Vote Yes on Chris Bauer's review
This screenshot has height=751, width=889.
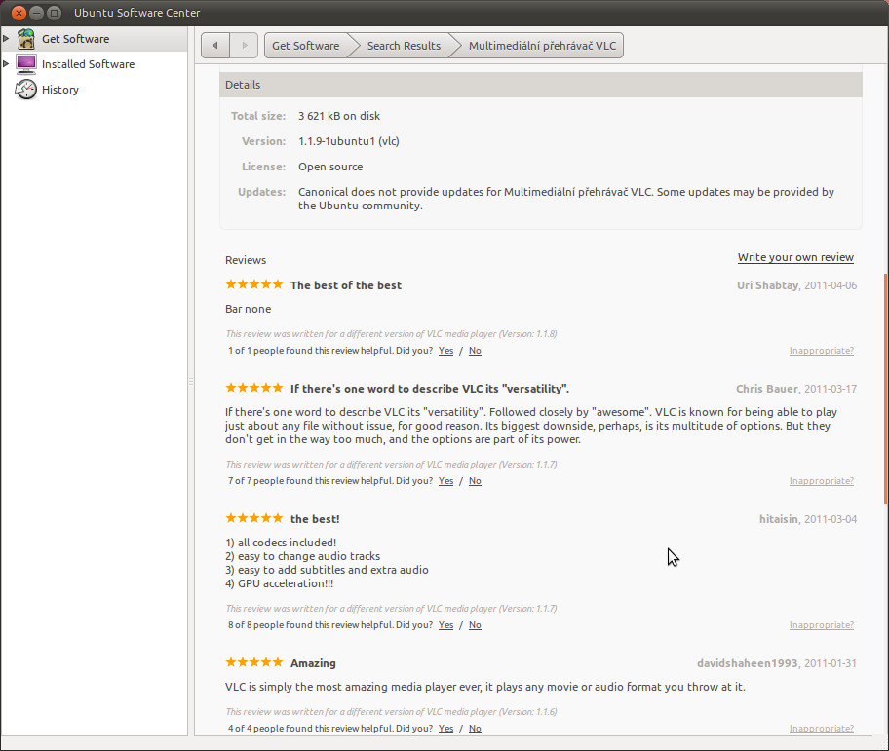point(445,481)
